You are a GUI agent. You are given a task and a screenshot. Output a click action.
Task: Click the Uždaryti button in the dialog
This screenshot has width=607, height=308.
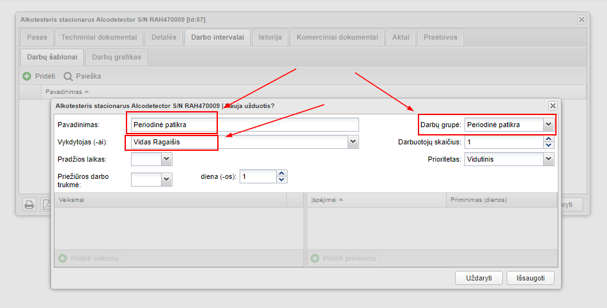(479, 279)
